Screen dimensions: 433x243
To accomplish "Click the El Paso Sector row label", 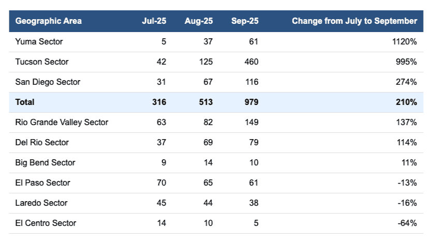I will pos(42,183).
